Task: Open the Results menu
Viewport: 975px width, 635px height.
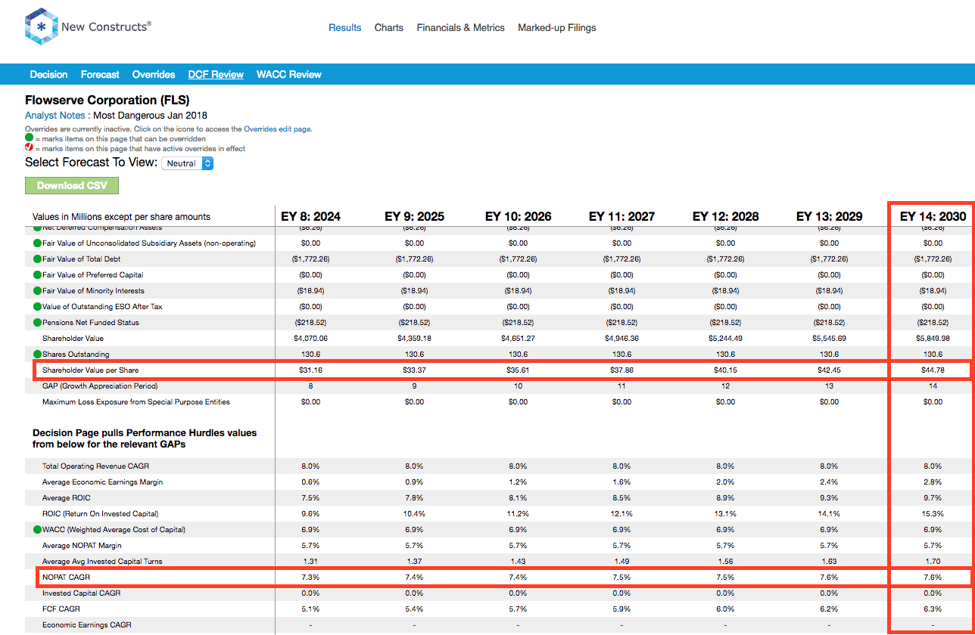Action: pos(344,28)
